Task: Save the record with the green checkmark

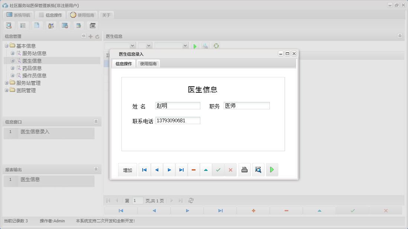Action: [218, 169]
